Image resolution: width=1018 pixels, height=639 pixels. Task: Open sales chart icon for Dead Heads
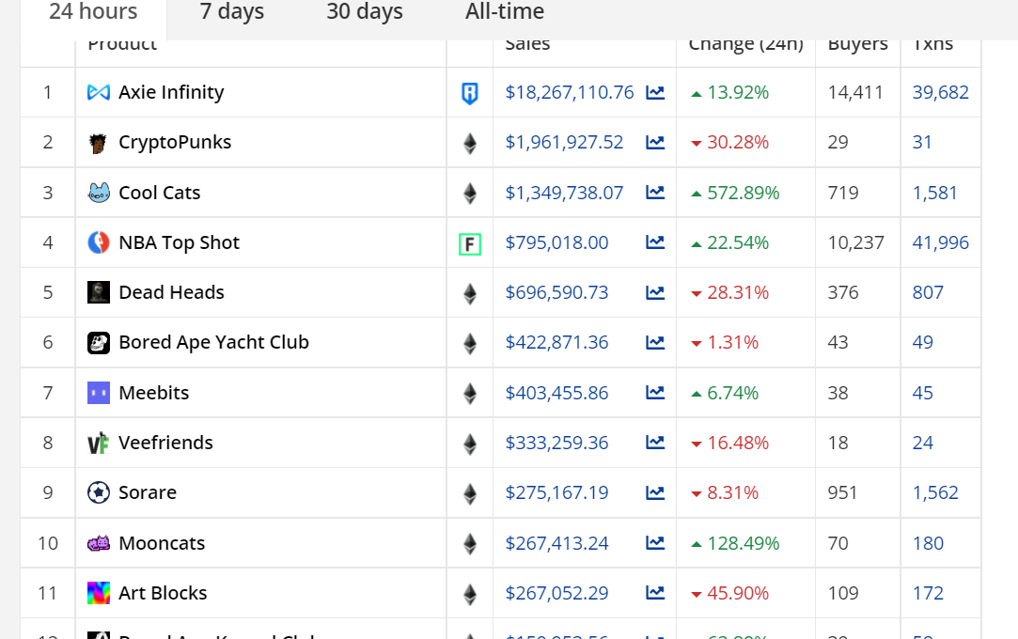(655, 292)
